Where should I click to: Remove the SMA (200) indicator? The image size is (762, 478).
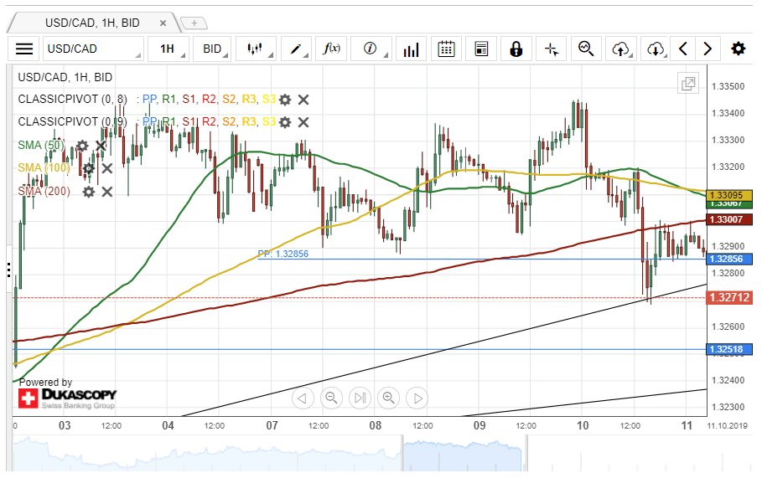pyautogui.click(x=106, y=192)
